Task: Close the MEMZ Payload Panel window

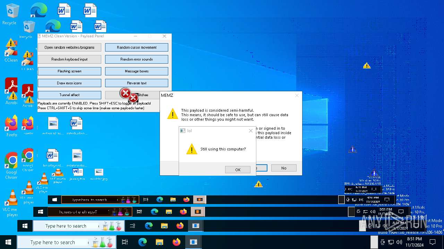Action: pos(164,36)
